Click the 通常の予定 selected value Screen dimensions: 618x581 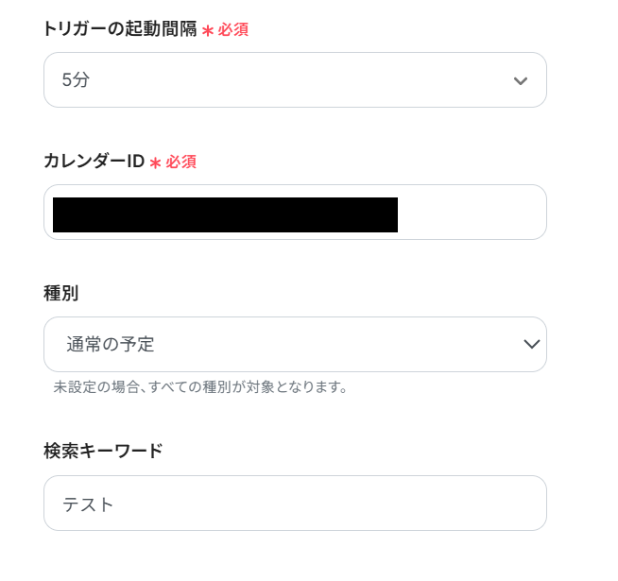point(111,345)
